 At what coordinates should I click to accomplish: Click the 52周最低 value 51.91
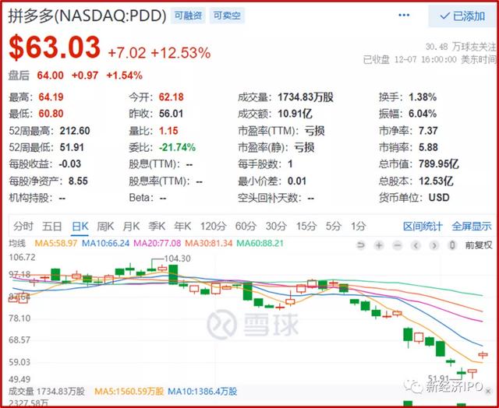click(x=72, y=147)
